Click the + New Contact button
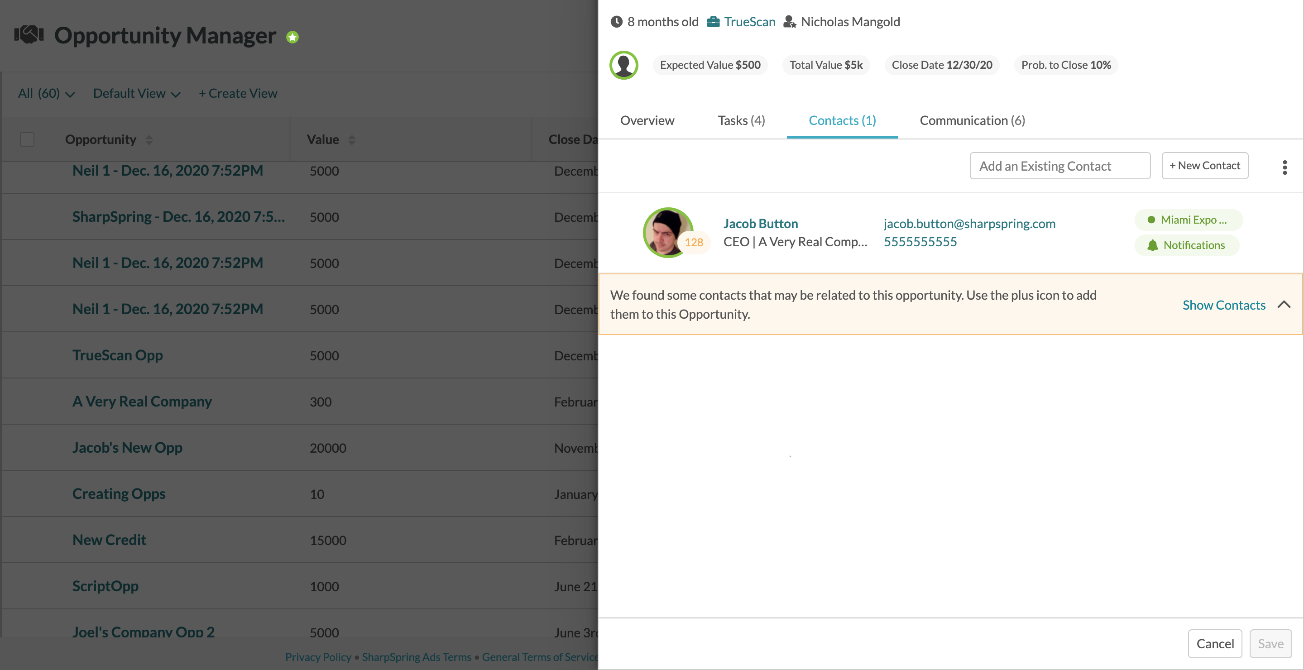The width and height of the screenshot is (1304, 670). click(1204, 166)
